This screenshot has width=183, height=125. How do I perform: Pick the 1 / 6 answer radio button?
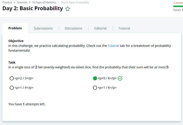pyautogui.click(x=95, y=88)
